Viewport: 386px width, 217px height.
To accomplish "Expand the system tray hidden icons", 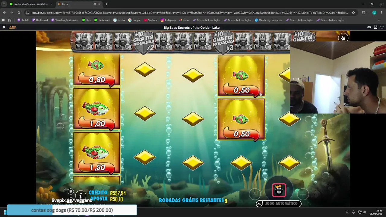I will (347, 212).
